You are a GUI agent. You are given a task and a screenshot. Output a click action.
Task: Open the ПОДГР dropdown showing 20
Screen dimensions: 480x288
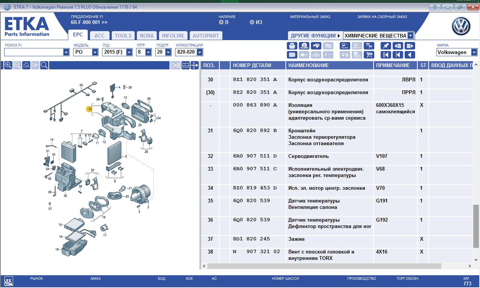169,52
